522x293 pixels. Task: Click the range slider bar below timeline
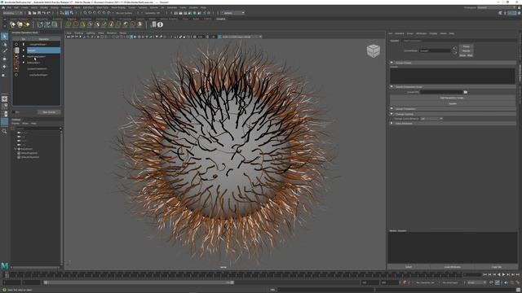coord(139,282)
